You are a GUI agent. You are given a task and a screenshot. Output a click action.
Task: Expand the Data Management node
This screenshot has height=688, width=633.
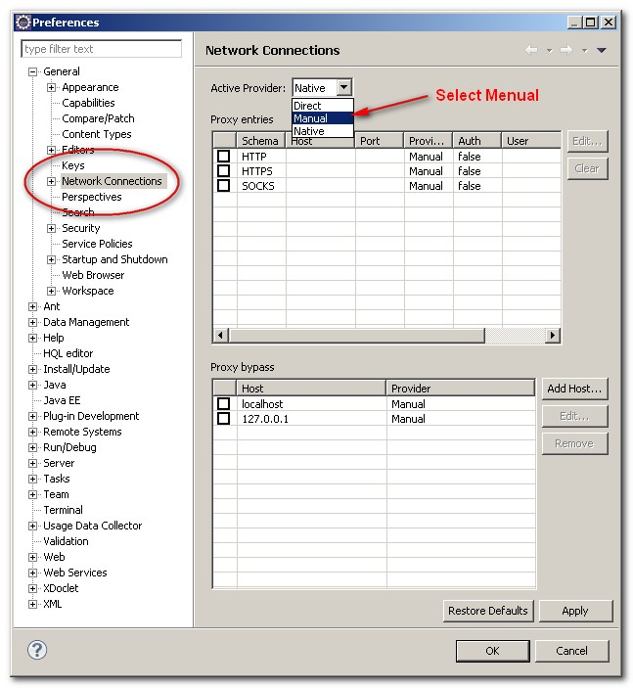pyautogui.click(x=32, y=322)
